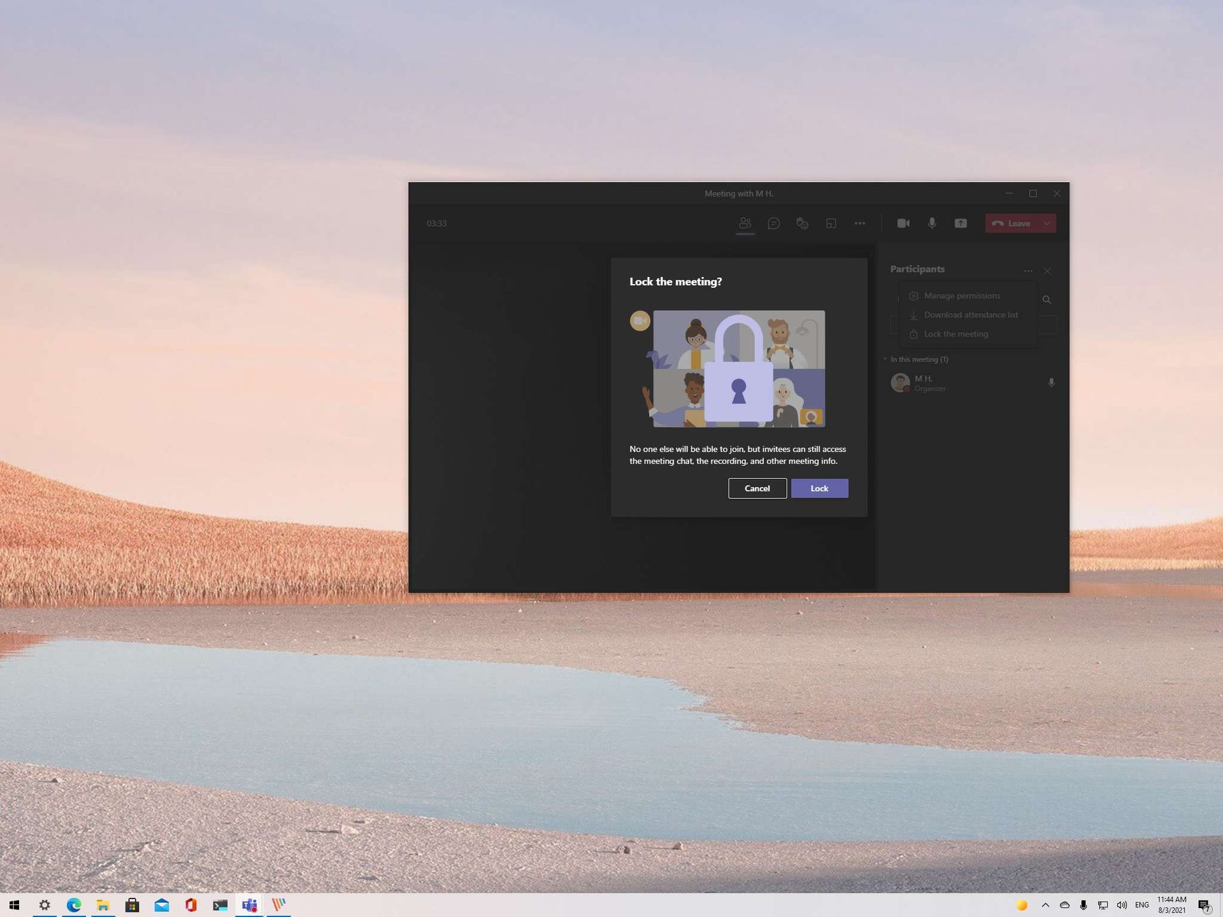Click the microphone icon beside M H.
This screenshot has height=917, width=1223.
coord(1051,383)
